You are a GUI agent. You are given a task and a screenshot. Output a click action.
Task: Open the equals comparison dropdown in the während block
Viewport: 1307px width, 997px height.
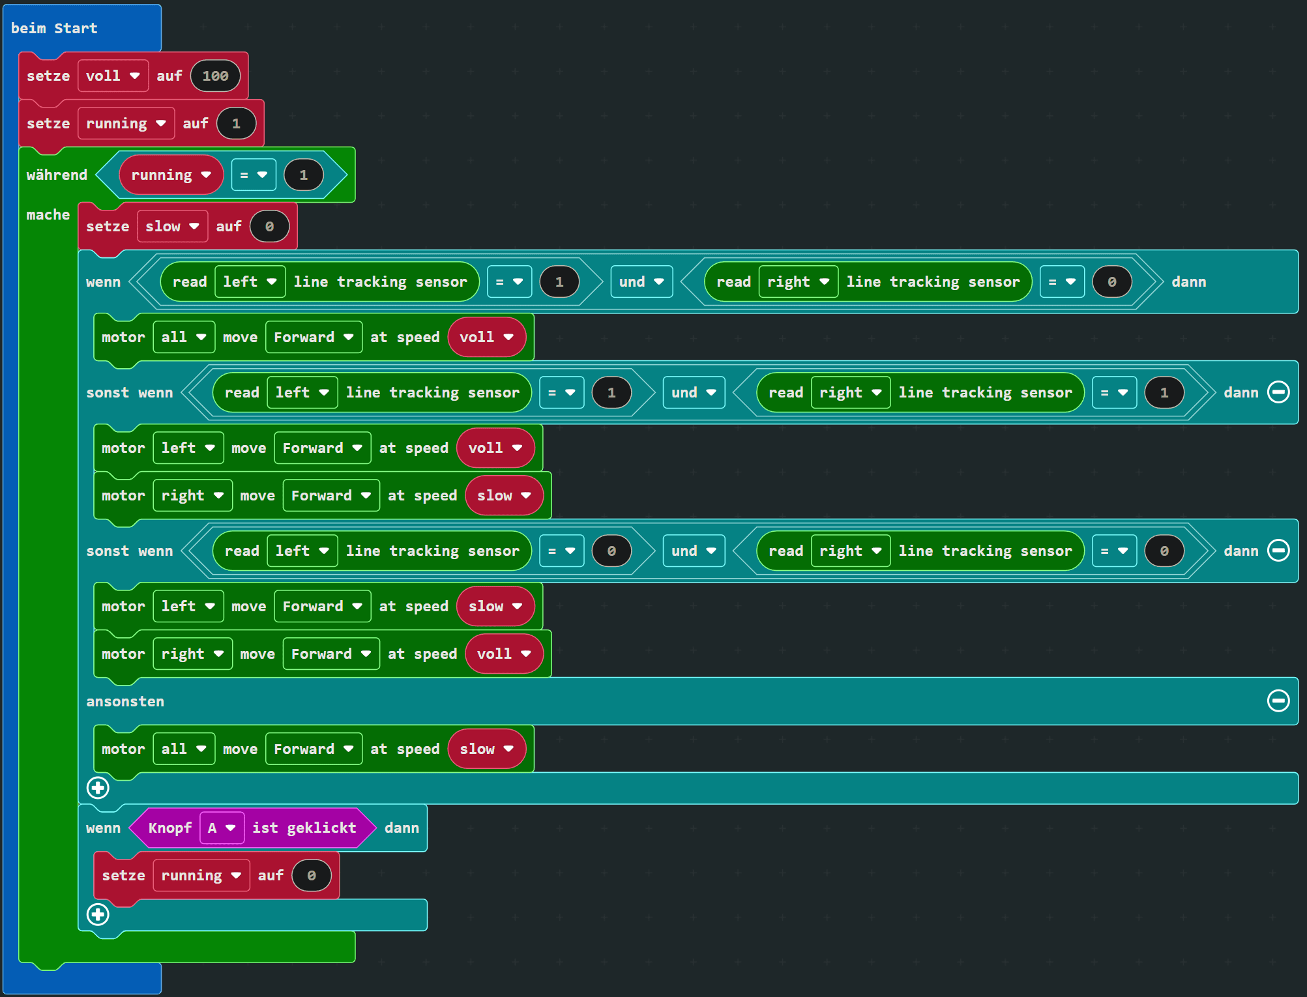point(254,174)
